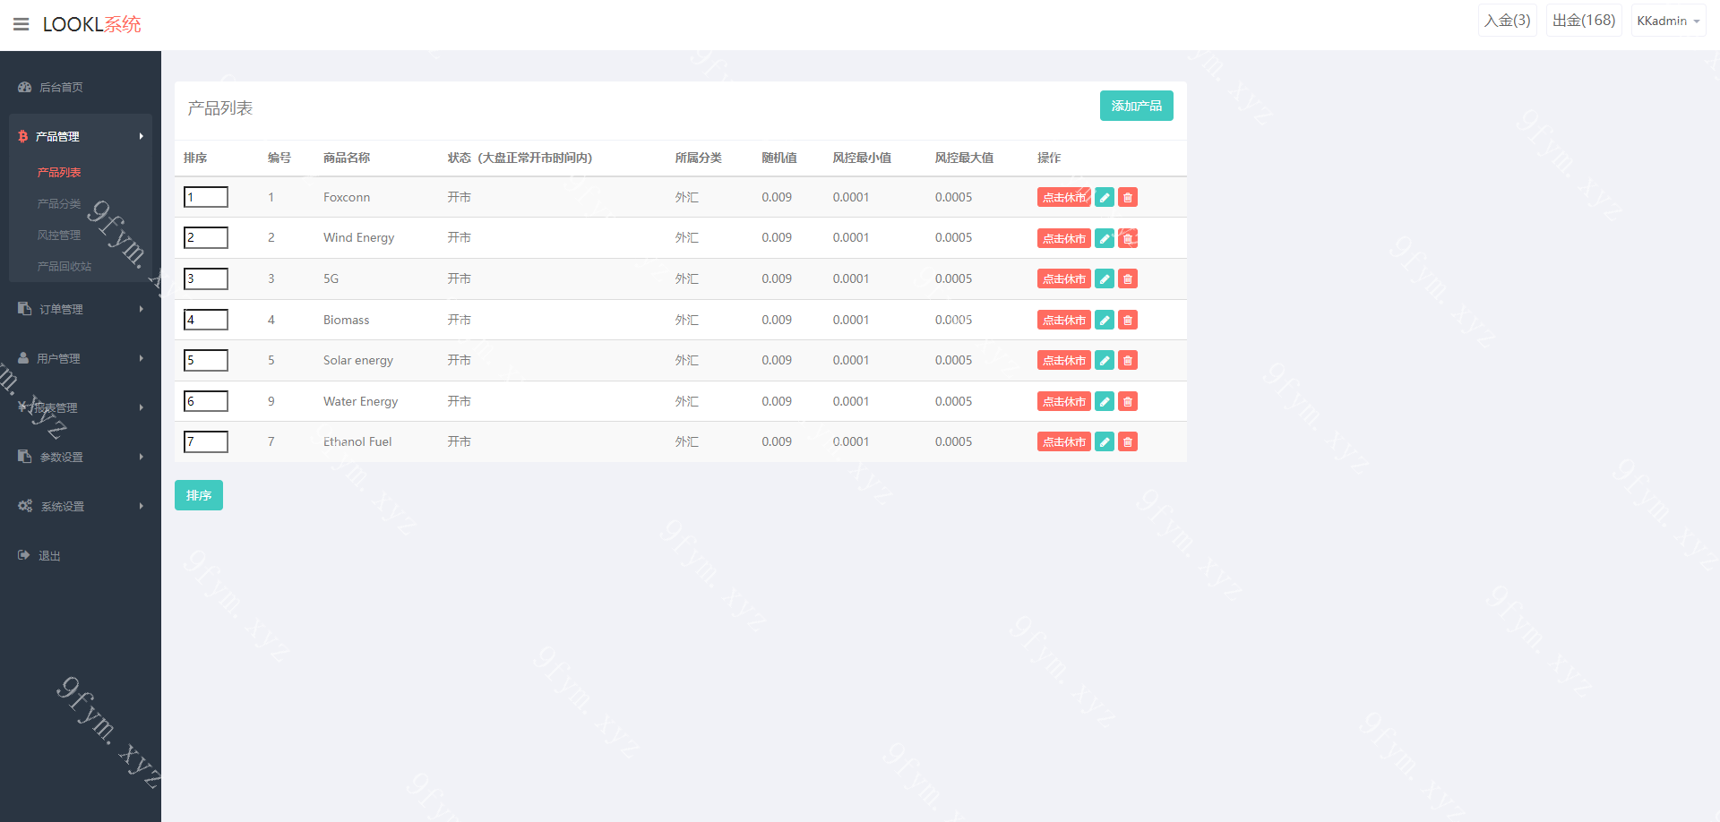The image size is (1720, 822).
Task: Edit the Wind Energy product
Action: [x=1105, y=238]
